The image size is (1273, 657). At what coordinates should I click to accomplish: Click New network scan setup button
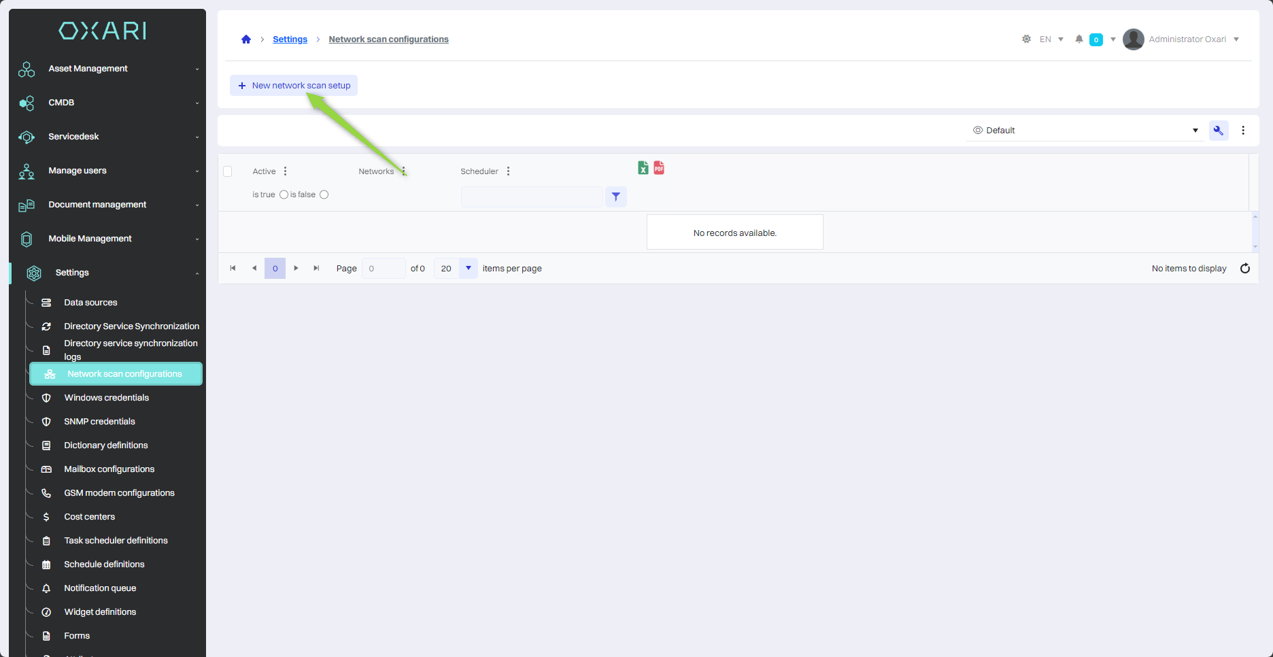click(294, 86)
